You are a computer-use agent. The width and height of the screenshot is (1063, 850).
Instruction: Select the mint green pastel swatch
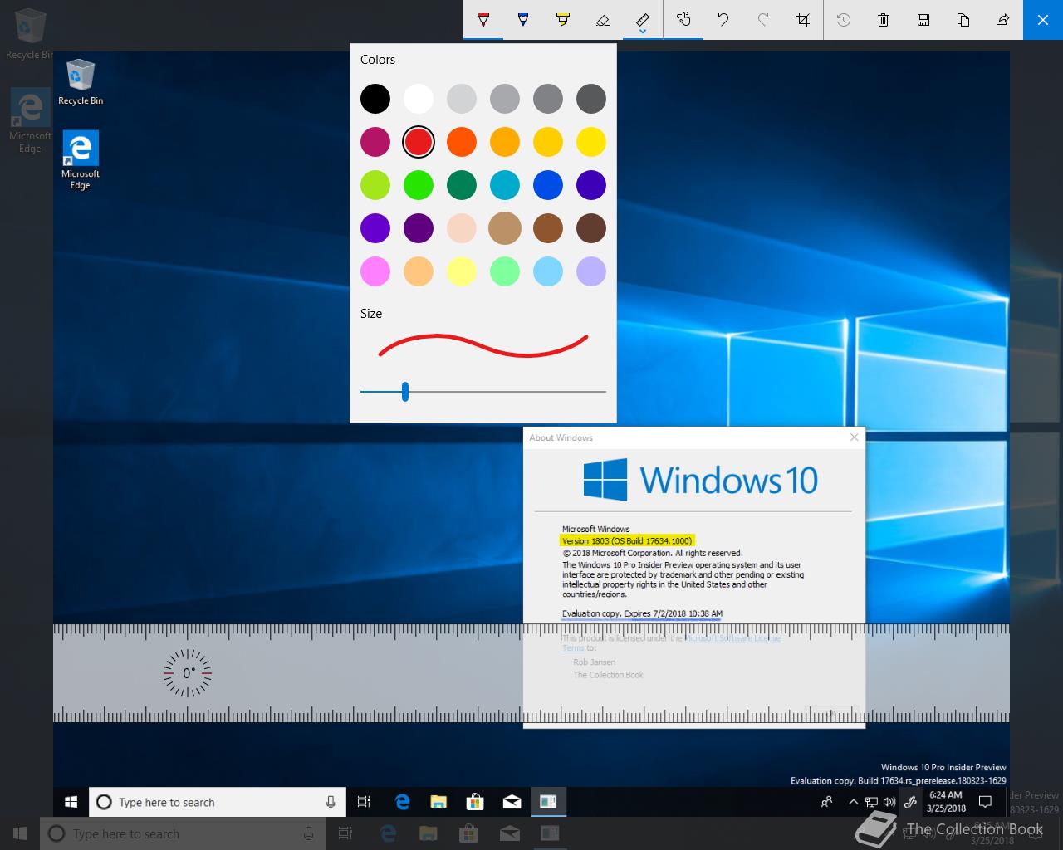pos(505,271)
